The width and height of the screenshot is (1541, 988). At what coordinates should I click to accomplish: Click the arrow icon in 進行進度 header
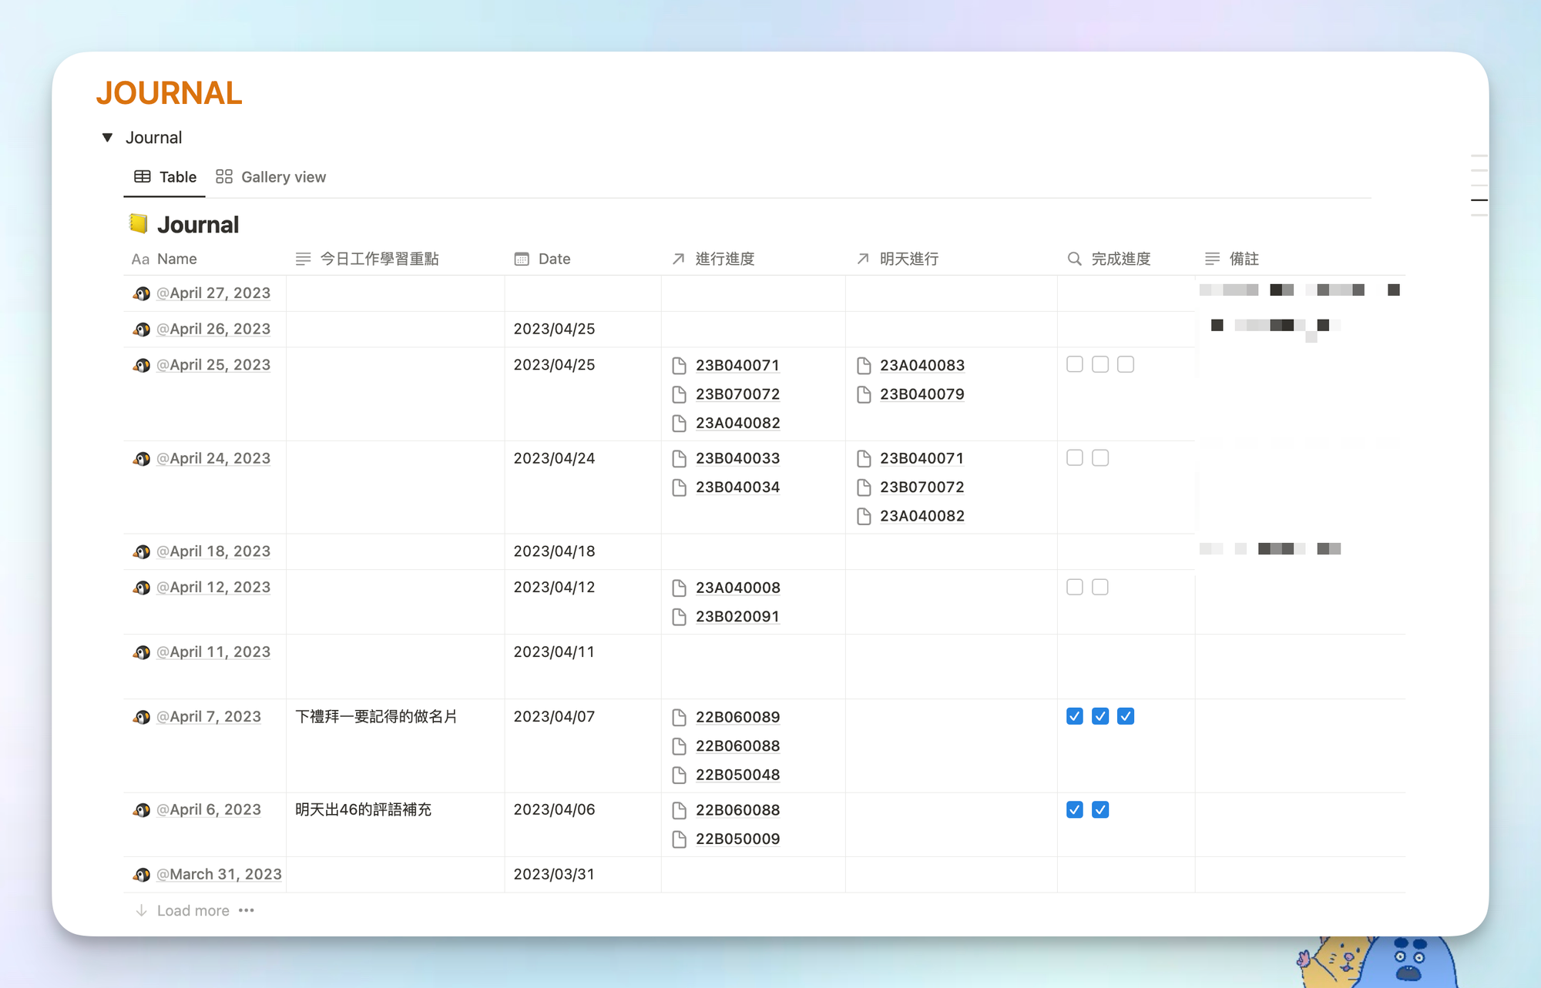(x=678, y=259)
